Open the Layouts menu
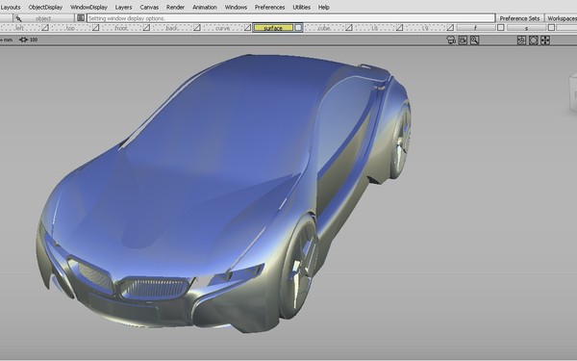 [11, 7]
